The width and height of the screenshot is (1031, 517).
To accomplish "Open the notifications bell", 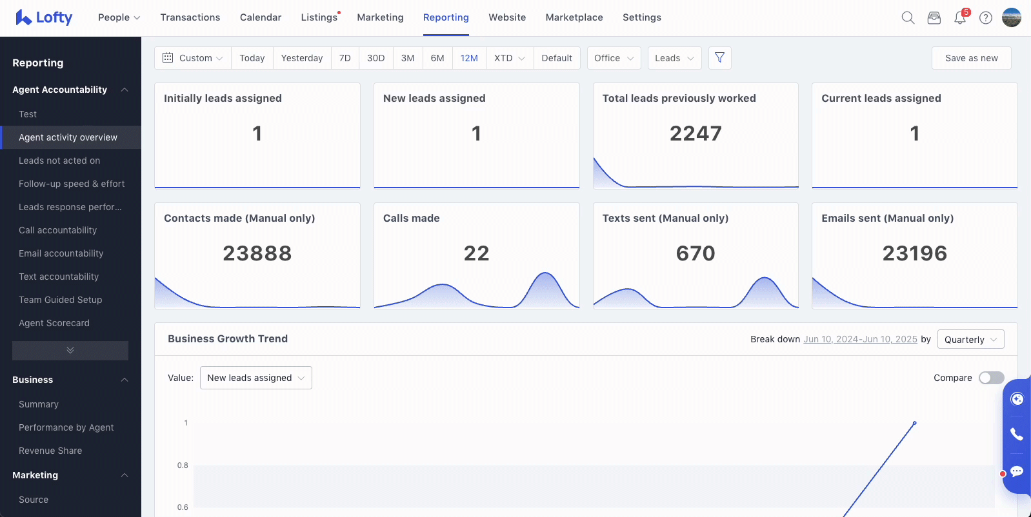I will 960,18.
